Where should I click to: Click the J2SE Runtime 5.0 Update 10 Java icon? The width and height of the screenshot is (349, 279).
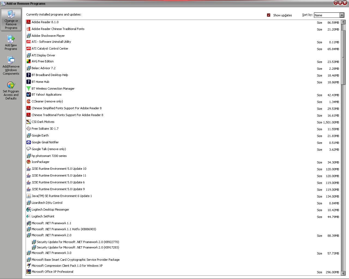(28, 169)
